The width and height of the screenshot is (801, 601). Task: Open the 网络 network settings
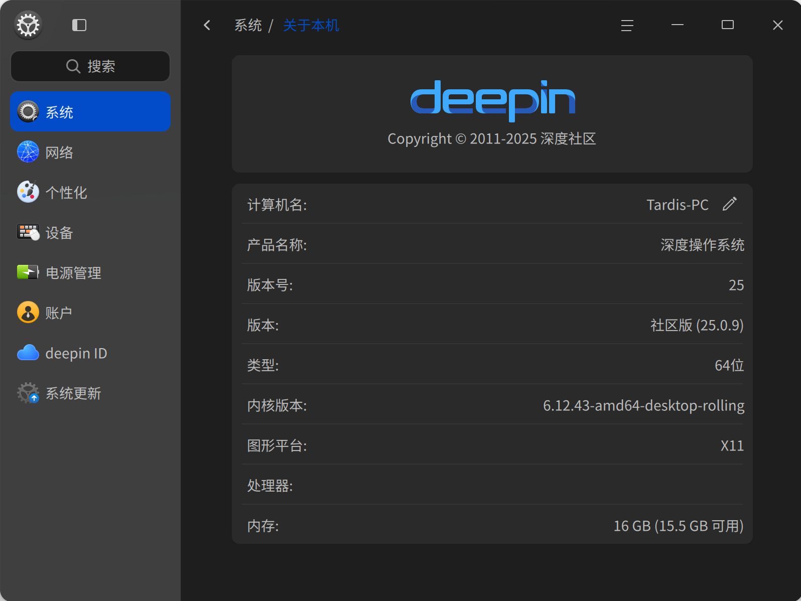coord(90,152)
